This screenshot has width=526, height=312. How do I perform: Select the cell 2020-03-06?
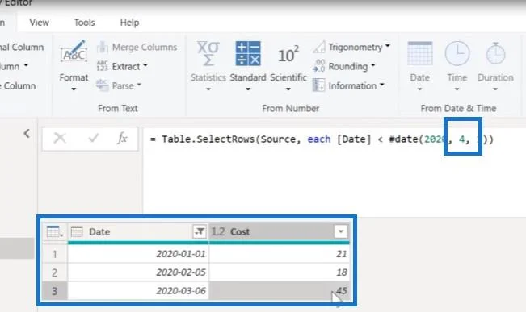point(138,290)
